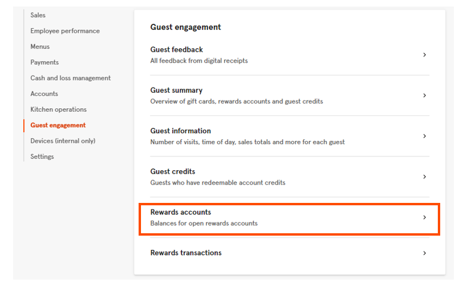This screenshot has width=464, height=288.
Task: Click the Rewards transactions chevron arrow
Action: (424, 253)
